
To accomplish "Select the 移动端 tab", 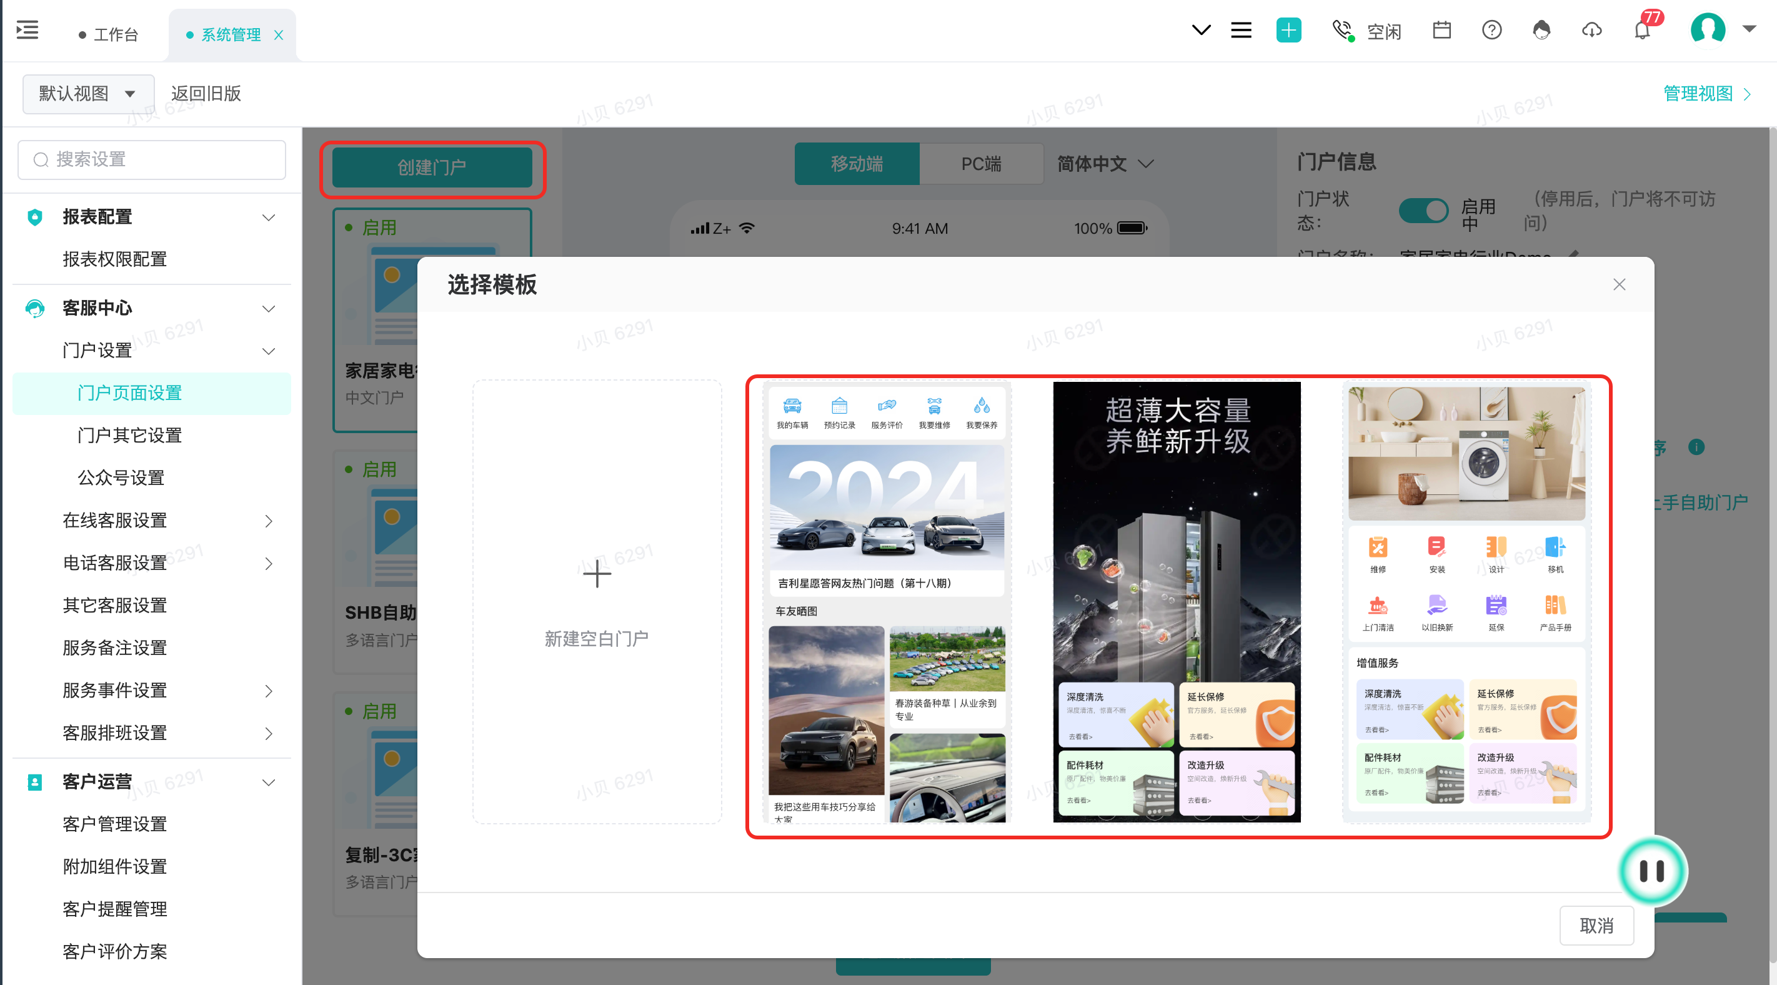I will point(857,164).
